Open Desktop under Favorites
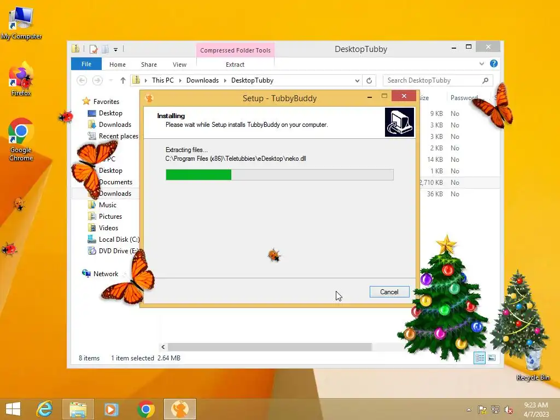 click(110, 113)
